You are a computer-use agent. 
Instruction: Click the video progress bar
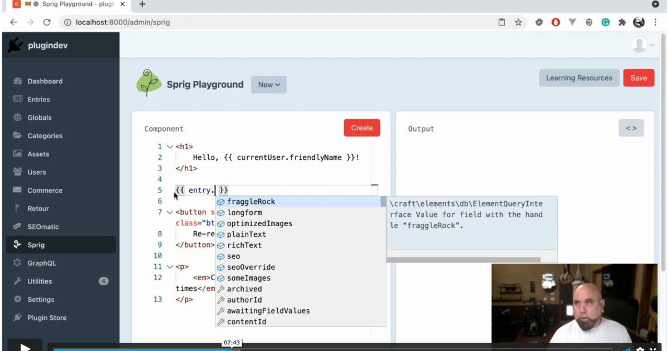coord(334,349)
